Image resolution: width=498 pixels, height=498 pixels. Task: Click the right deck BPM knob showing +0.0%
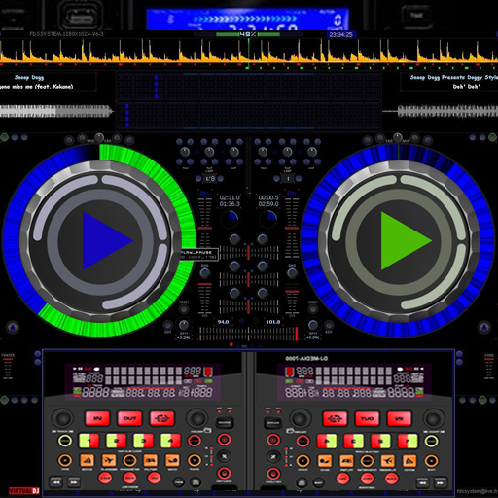pos(312,325)
